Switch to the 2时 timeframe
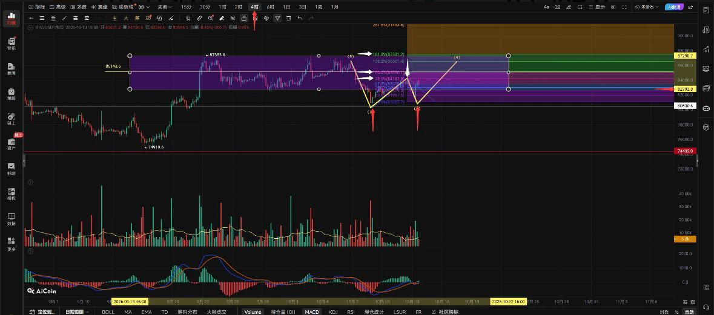Viewport: 714px width, 315px height. click(x=238, y=7)
